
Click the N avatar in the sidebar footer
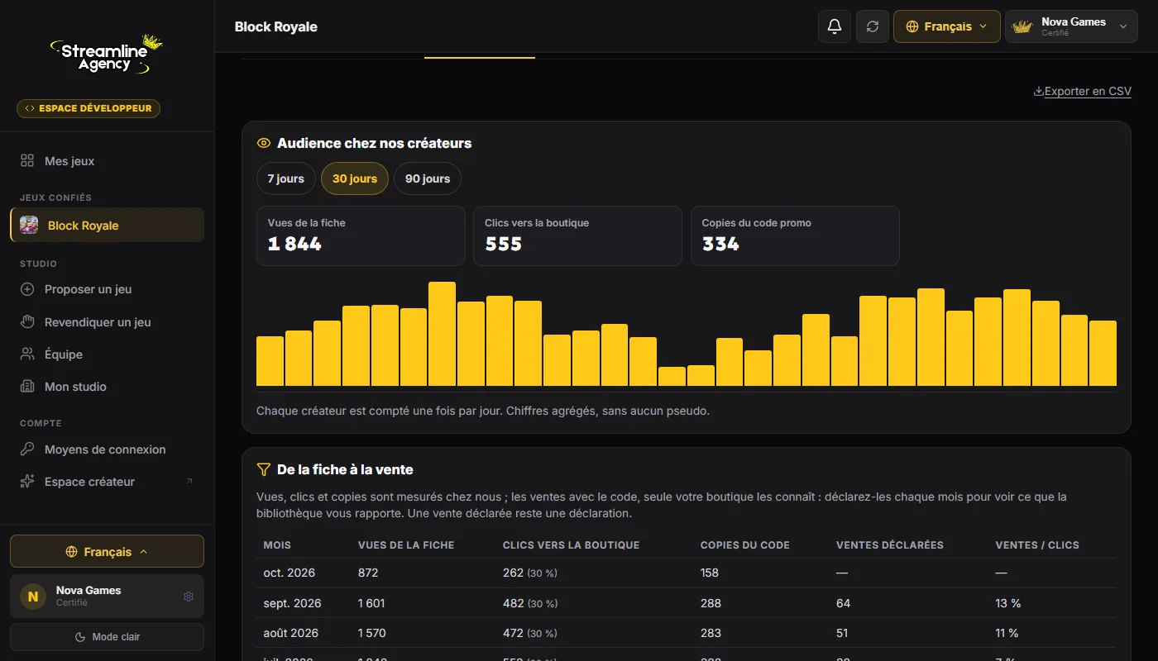[x=33, y=597]
